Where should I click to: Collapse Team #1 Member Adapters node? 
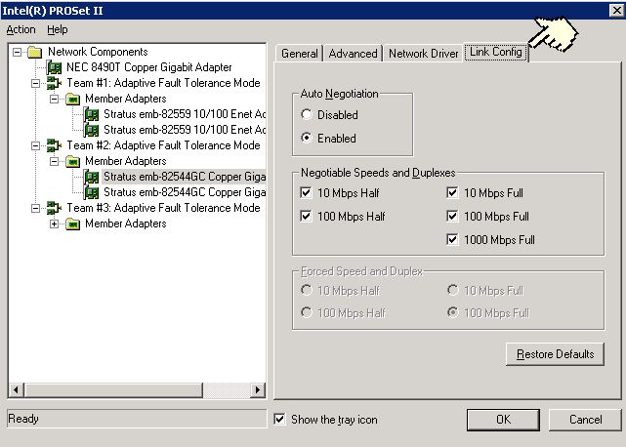coord(55,99)
